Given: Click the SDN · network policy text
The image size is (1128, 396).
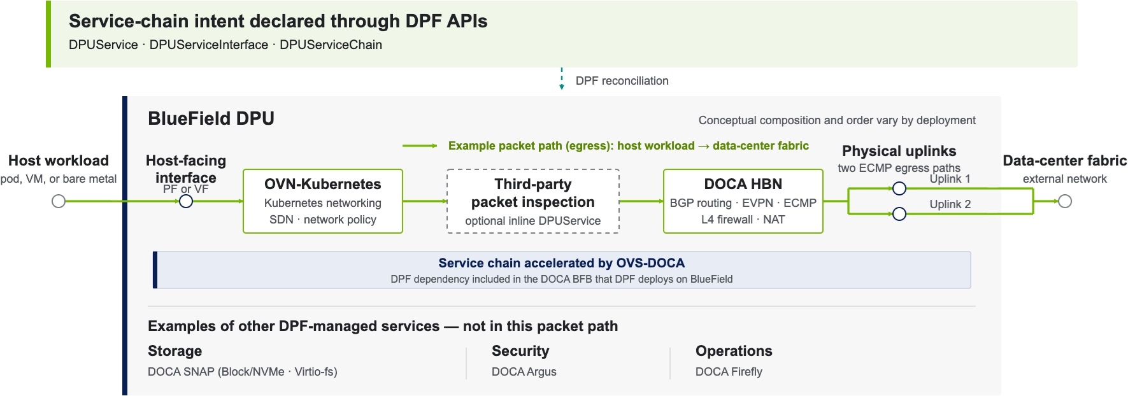Looking at the screenshot, I should coord(323,220).
